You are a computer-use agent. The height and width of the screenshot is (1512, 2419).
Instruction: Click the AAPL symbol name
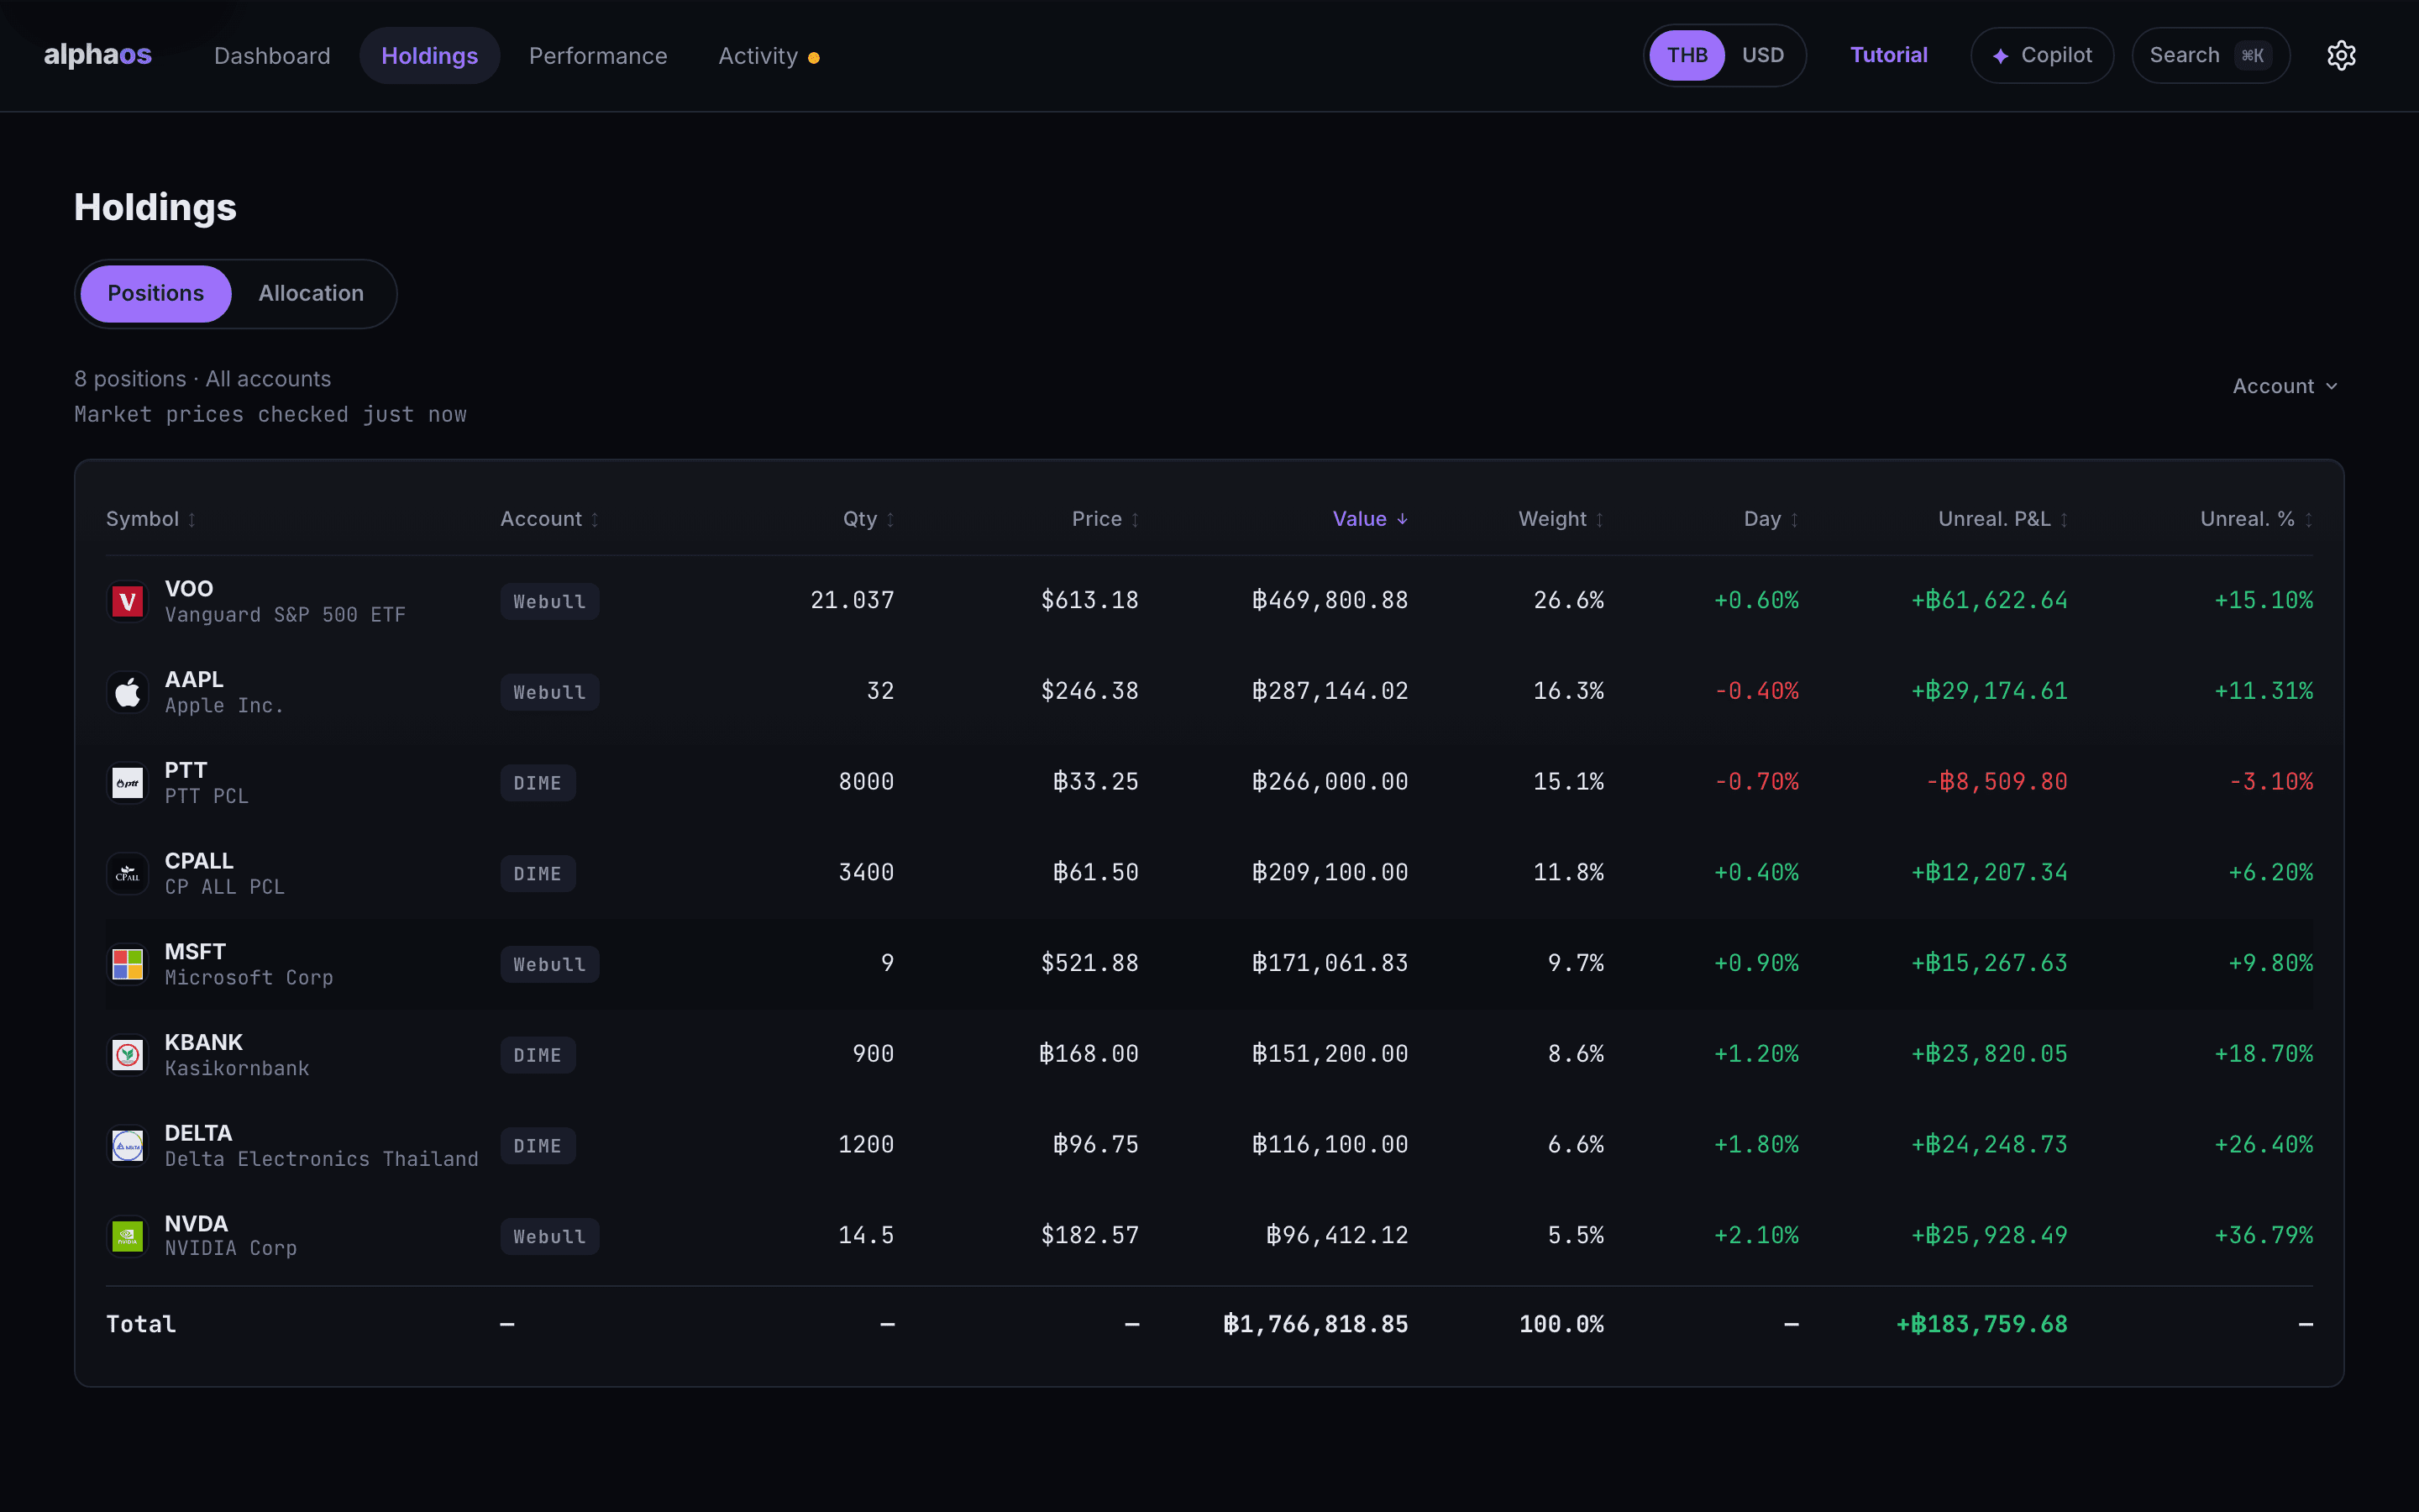194,680
